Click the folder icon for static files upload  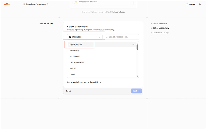76,2
